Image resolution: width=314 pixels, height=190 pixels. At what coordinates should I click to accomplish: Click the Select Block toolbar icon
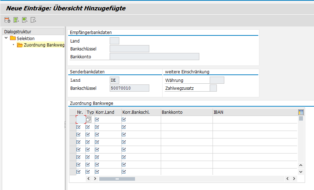[x=24, y=20]
